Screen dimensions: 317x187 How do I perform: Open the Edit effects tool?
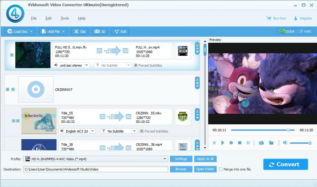coord(120,31)
